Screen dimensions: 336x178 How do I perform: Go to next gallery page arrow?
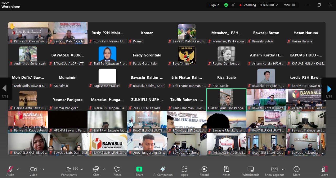click(x=329, y=89)
